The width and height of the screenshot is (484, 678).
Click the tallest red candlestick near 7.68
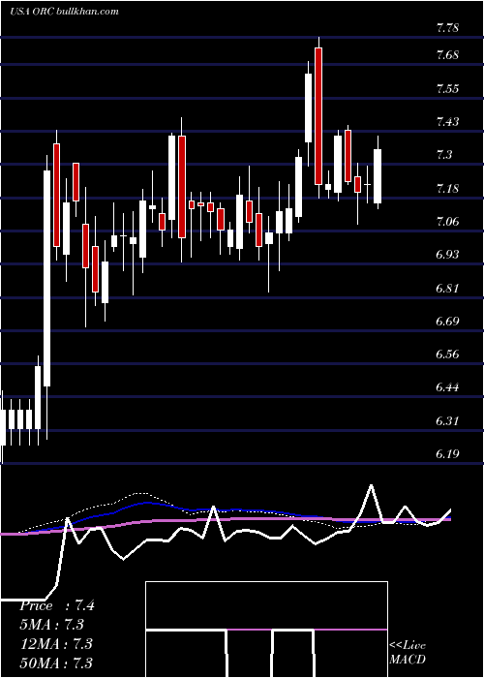318,116
